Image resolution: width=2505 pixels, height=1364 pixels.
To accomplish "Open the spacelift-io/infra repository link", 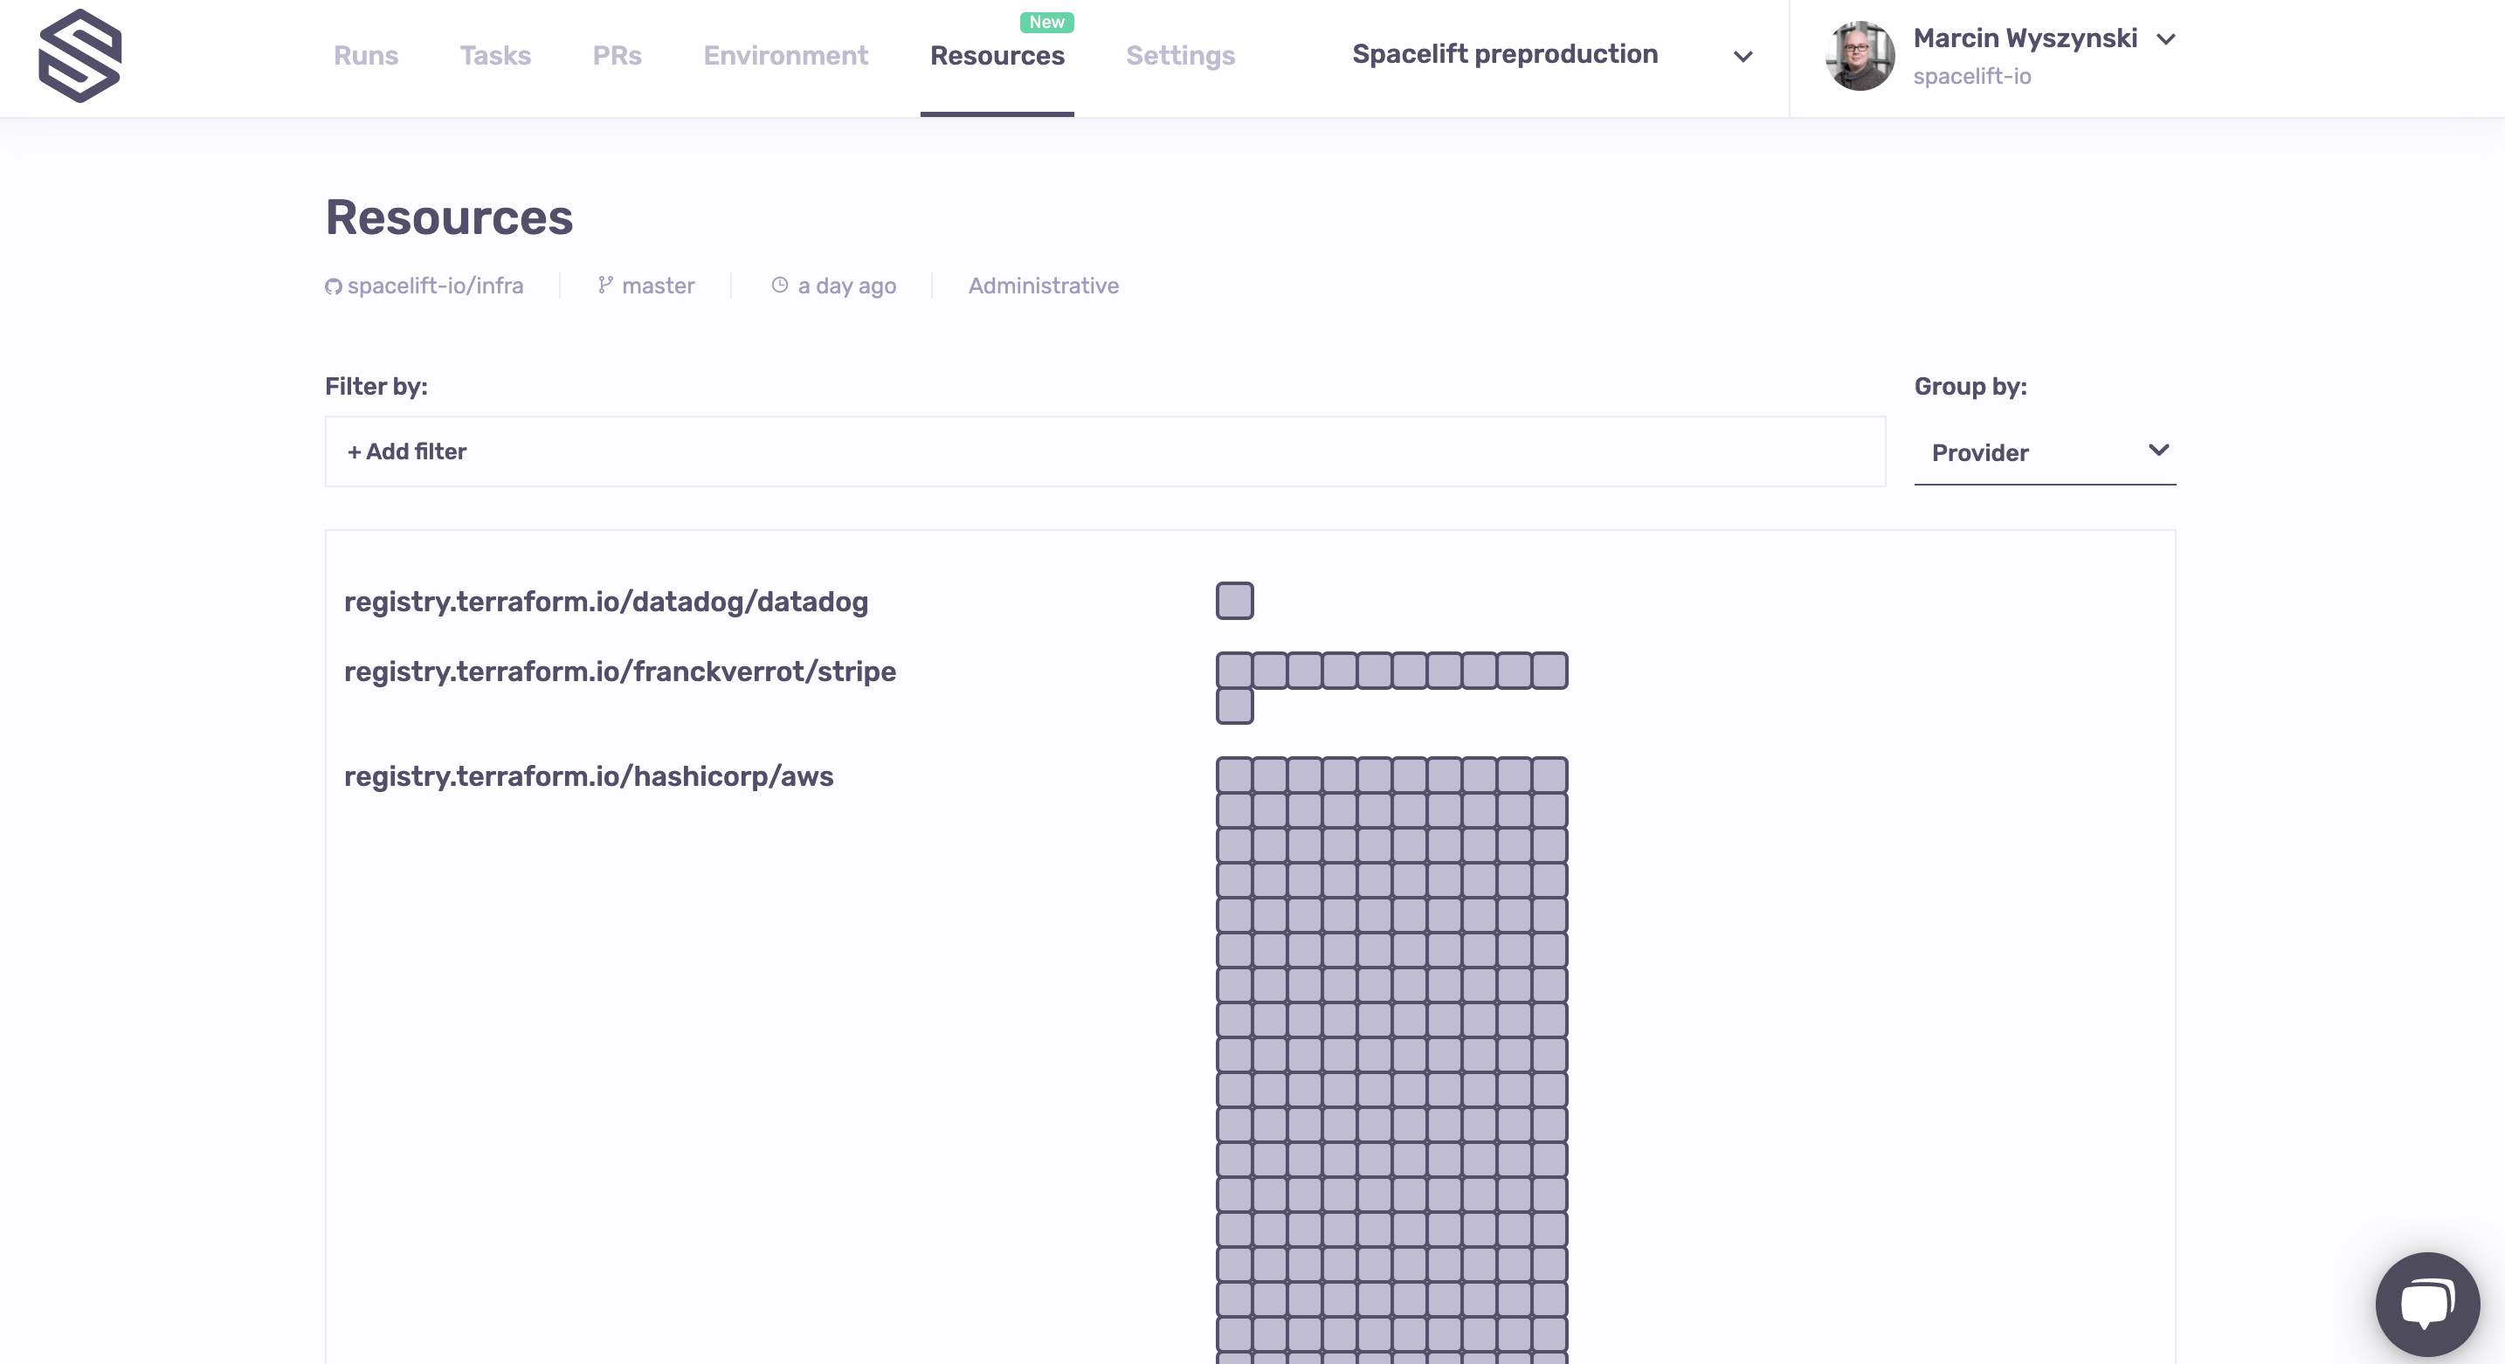I will coord(435,286).
